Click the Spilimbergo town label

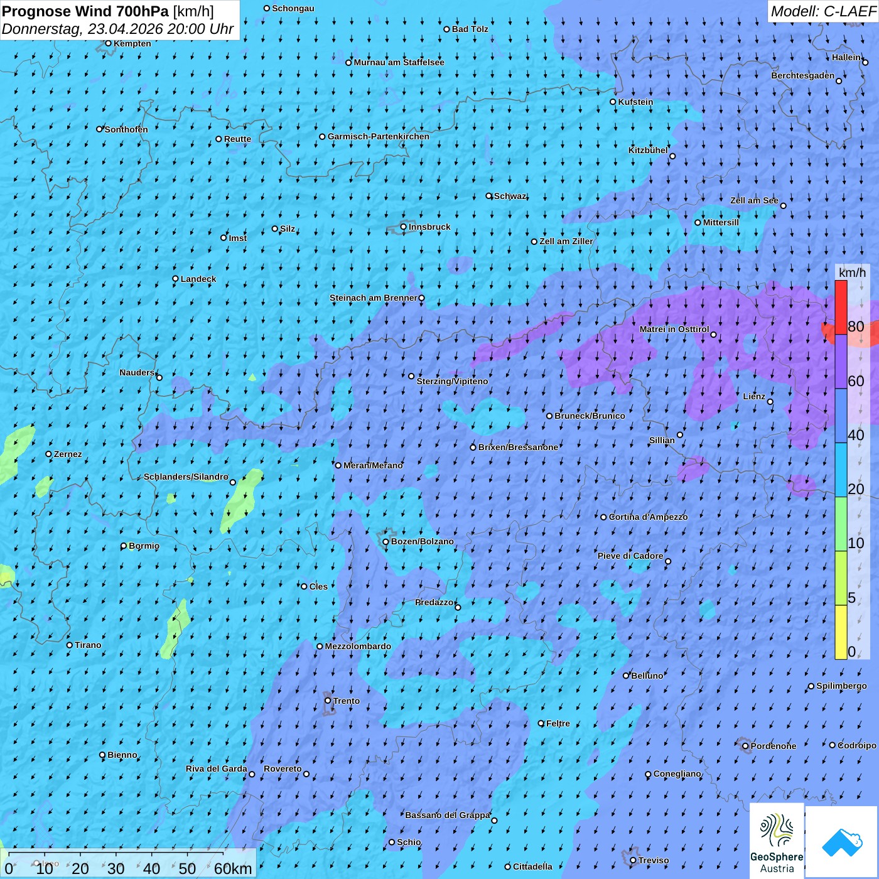(x=841, y=686)
